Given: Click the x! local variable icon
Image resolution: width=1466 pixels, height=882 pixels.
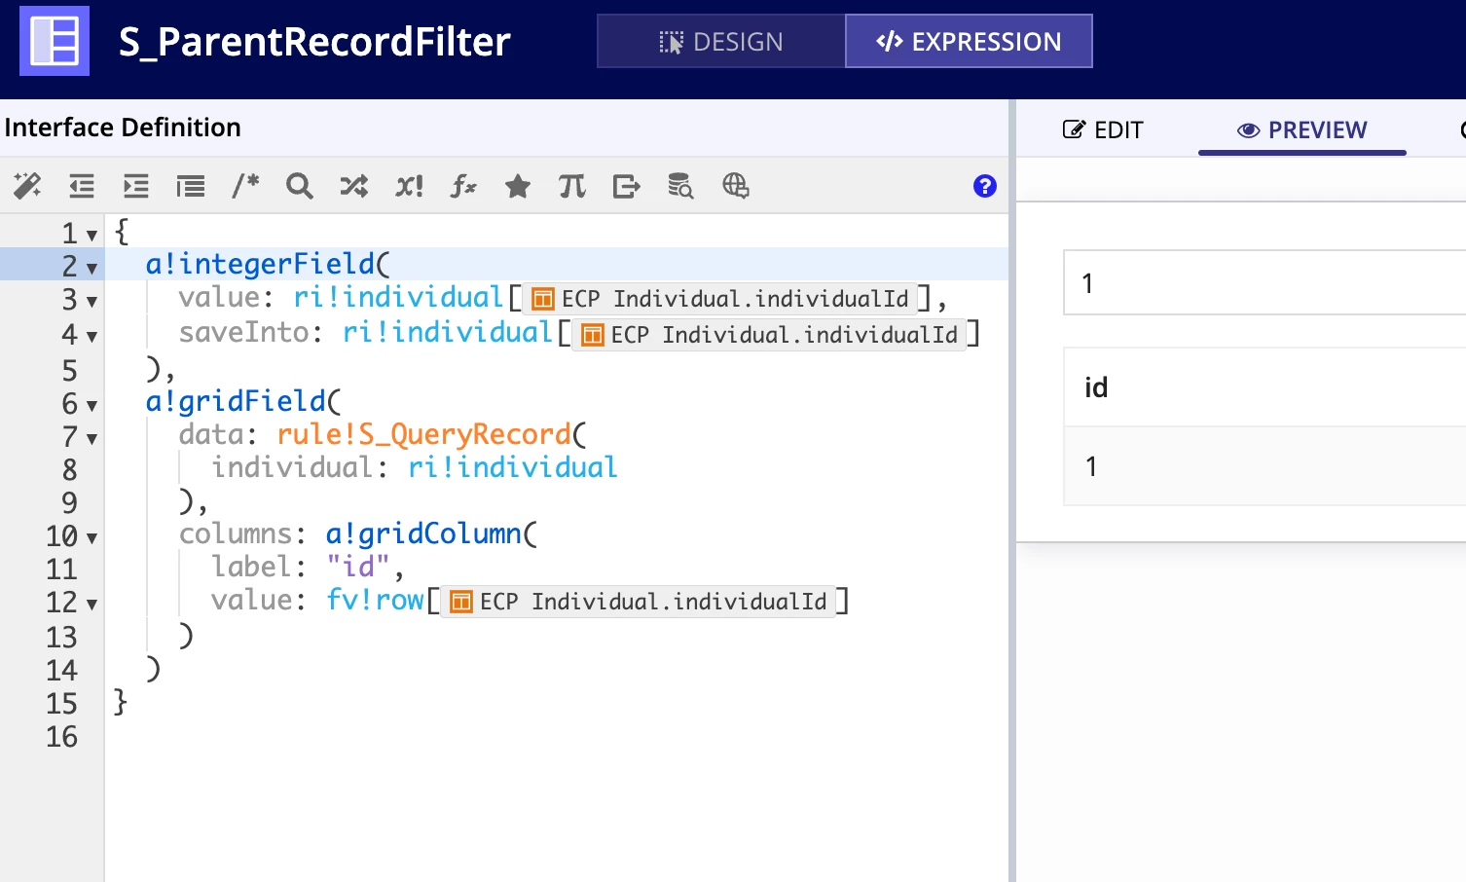Looking at the screenshot, I should coord(409,185).
